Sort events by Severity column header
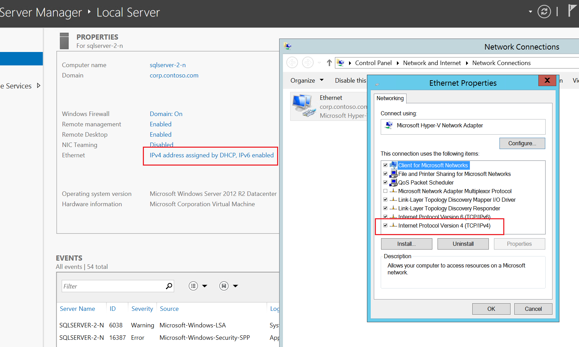This screenshot has width=579, height=347. pyautogui.click(x=142, y=309)
